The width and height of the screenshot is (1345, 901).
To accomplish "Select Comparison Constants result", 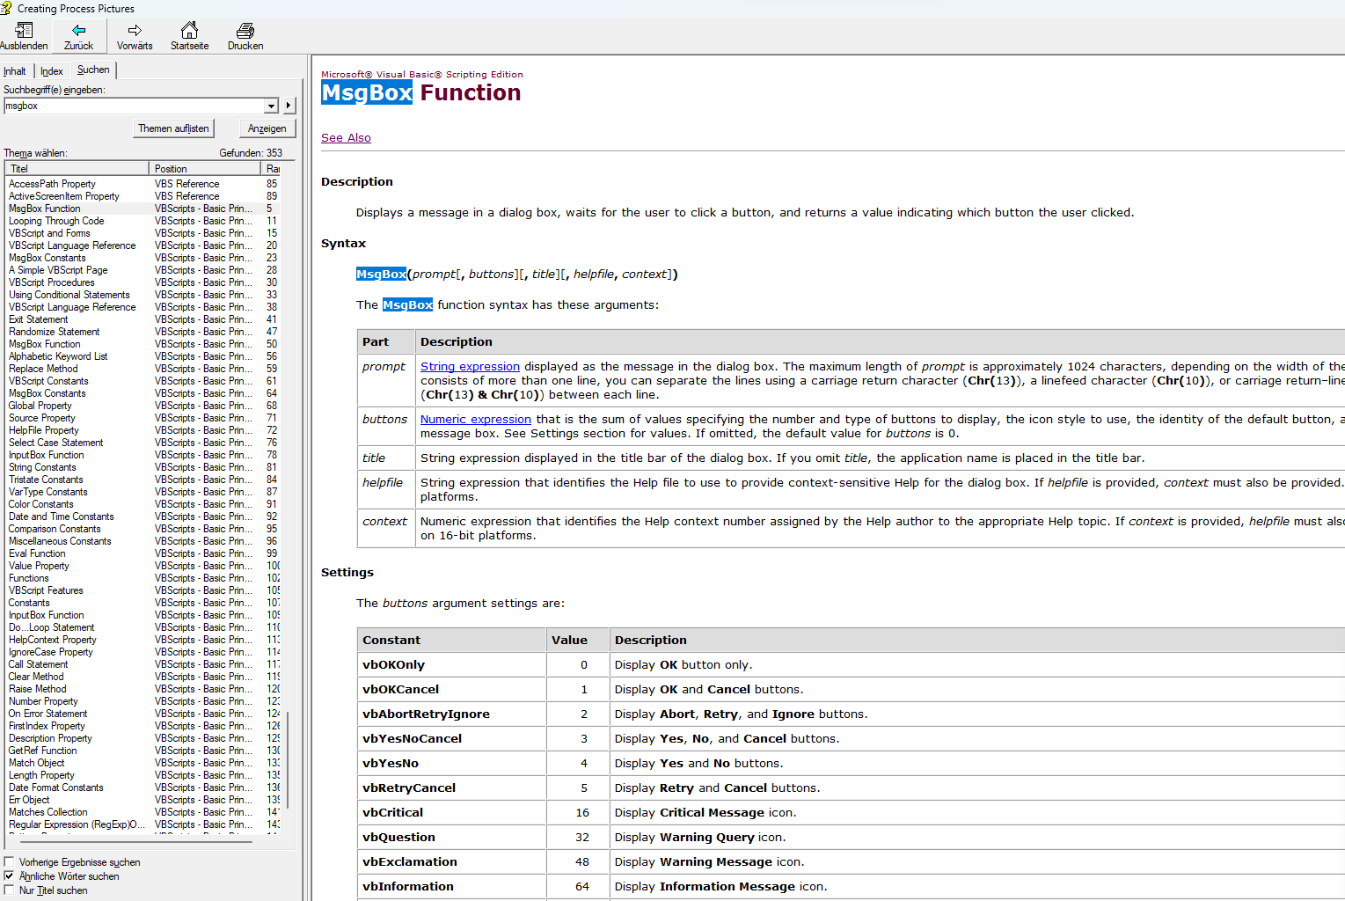I will (55, 529).
